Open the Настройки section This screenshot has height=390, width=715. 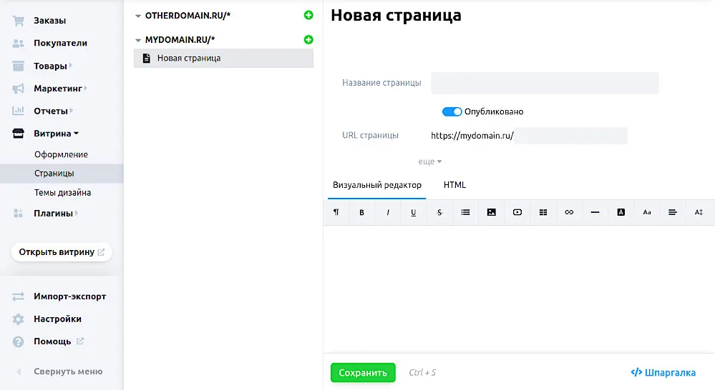[57, 319]
